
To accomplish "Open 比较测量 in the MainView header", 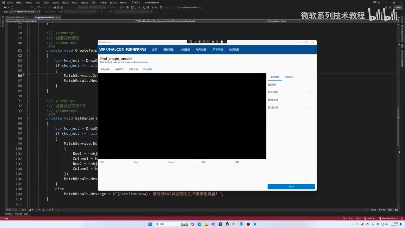I will click(185, 49).
